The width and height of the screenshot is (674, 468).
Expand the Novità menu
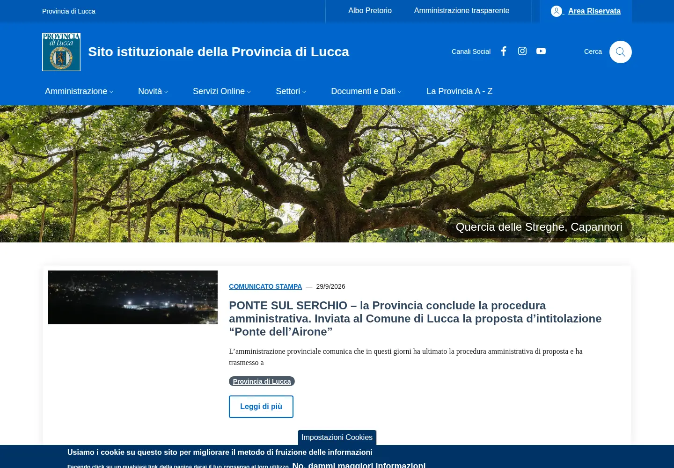click(x=153, y=91)
